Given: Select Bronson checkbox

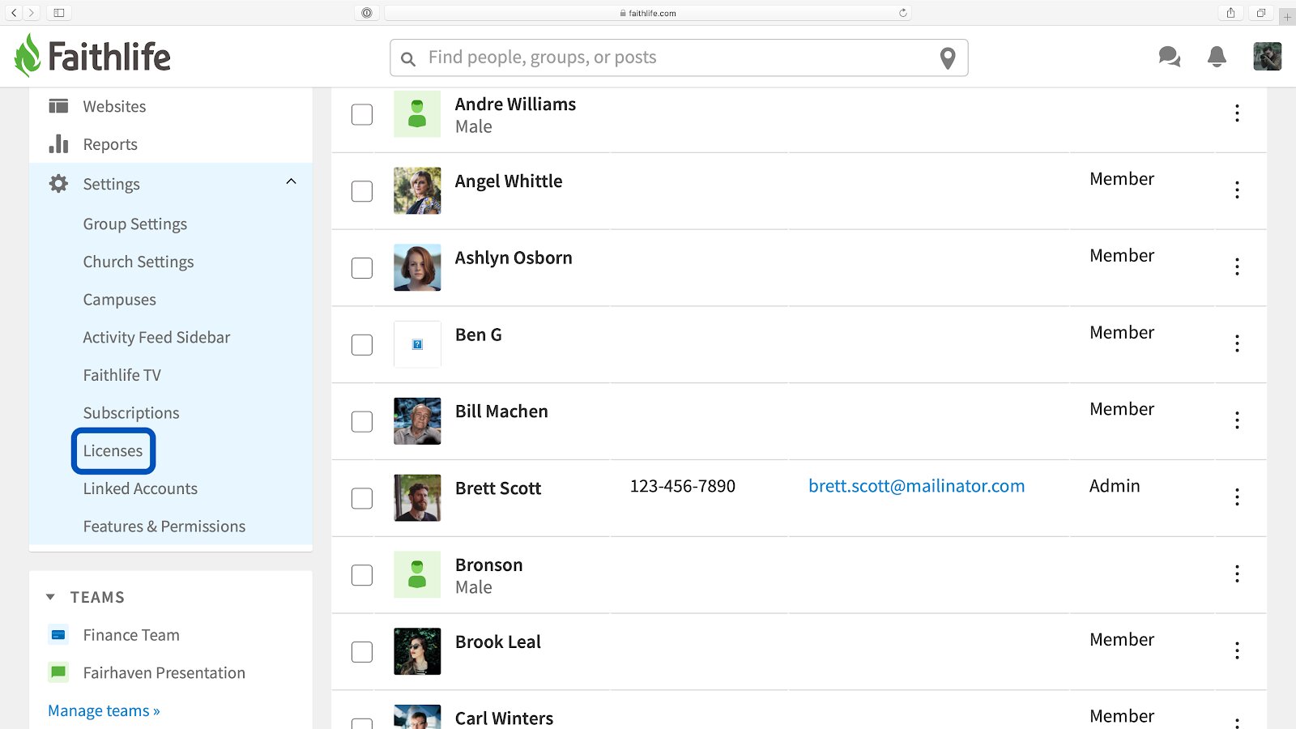Looking at the screenshot, I should 362,575.
